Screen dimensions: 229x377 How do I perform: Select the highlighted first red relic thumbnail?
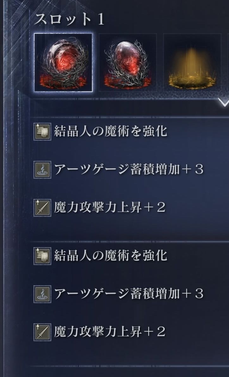[x=63, y=63]
